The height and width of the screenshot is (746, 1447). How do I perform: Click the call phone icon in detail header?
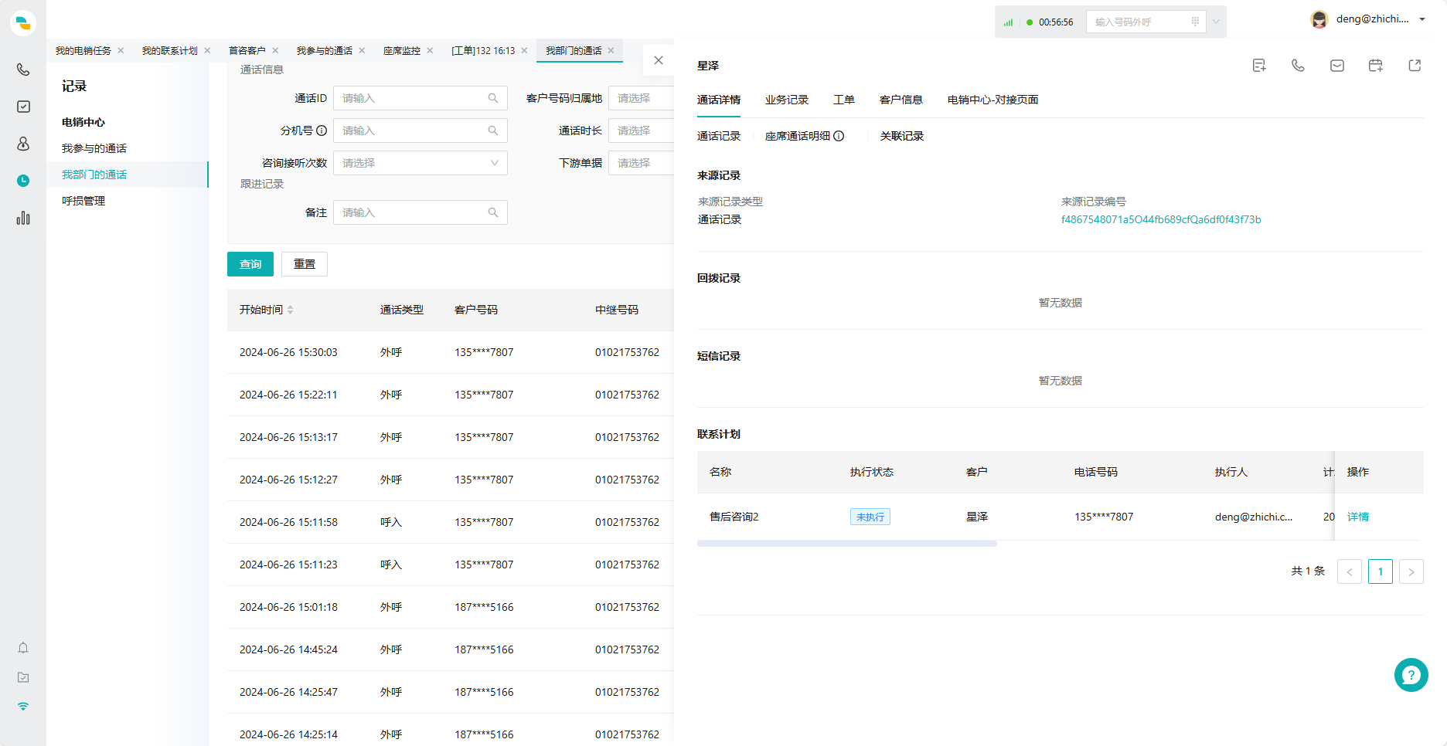tap(1298, 66)
